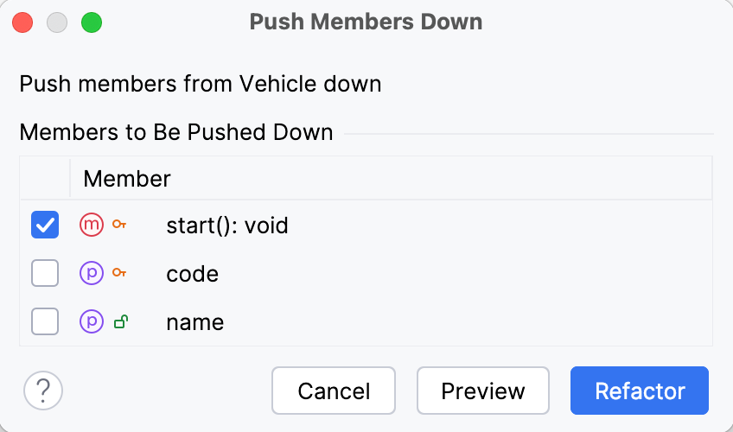This screenshot has height=432, width=733.
Task: Click the Preview button
Action: click(x=482, y=391)
